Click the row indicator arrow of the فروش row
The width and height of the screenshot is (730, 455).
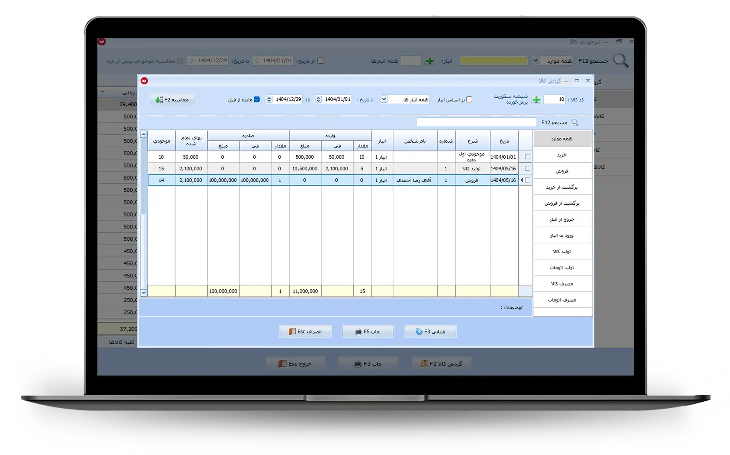(x=522, y=180)
